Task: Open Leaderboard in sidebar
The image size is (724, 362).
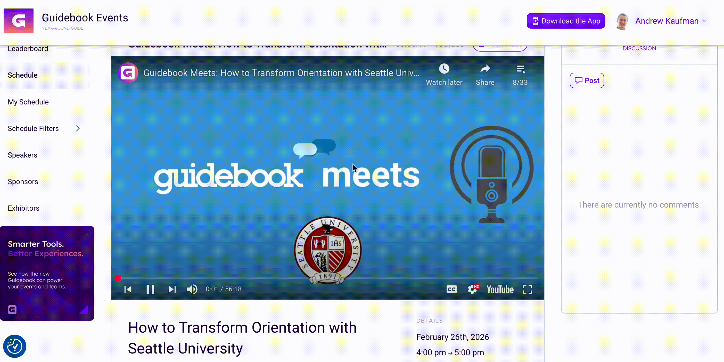Action: coord(28,49)
